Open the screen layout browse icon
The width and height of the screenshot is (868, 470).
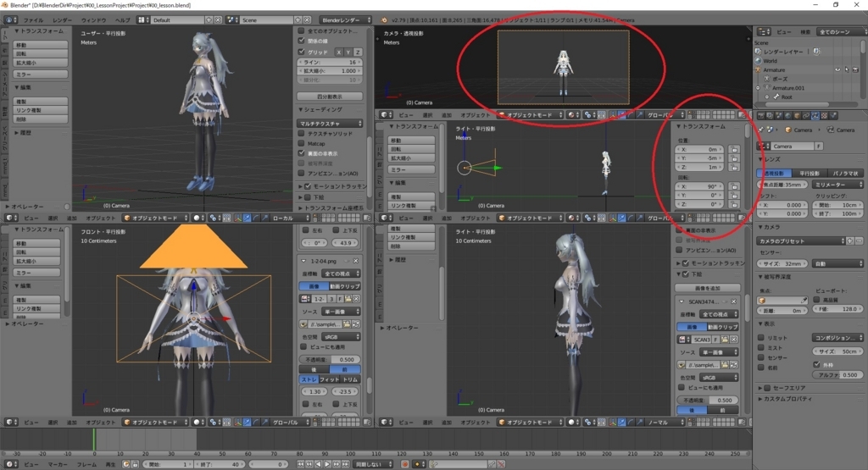pyautogui.click(x=143, y=20)
